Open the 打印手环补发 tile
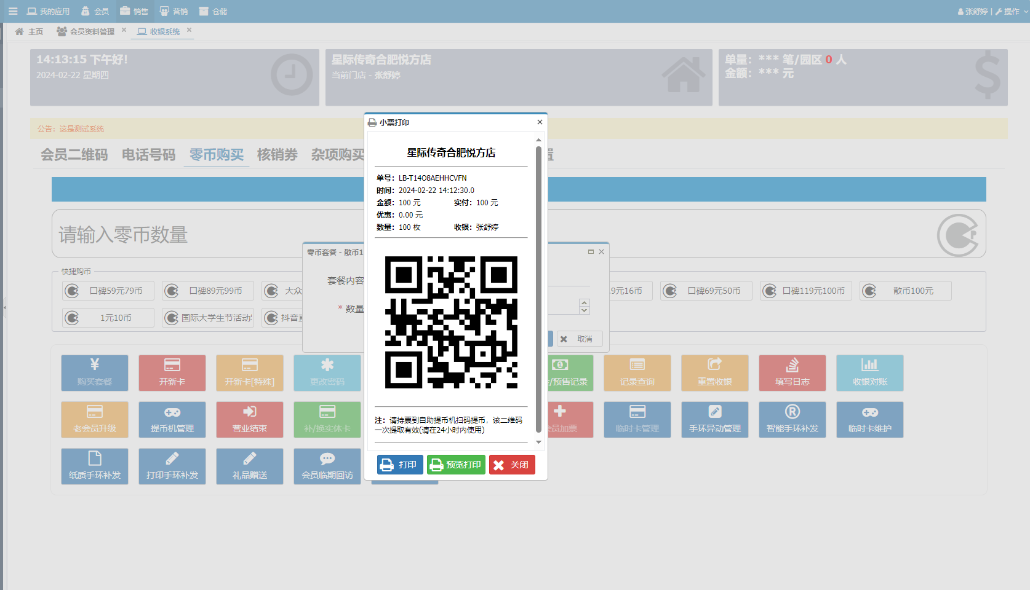 tap(172, 466)
